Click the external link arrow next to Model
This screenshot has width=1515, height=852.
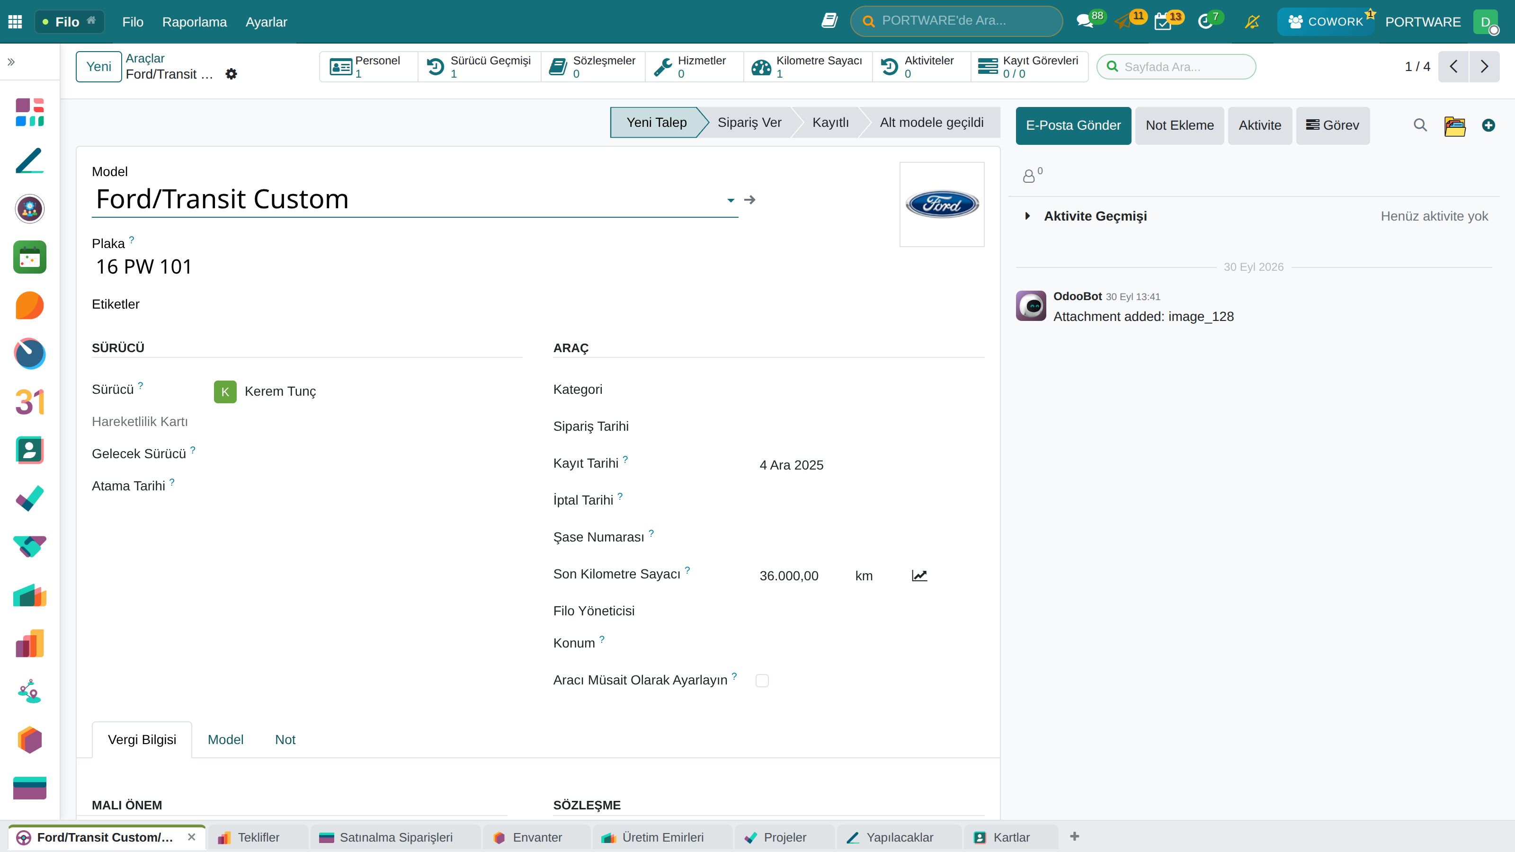(x=749, y=200)
